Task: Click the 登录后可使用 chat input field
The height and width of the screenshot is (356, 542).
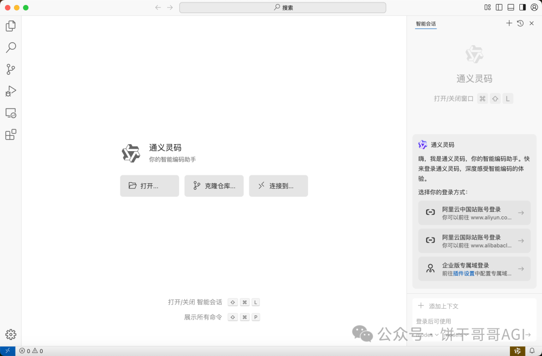Action: coord(474,321)
